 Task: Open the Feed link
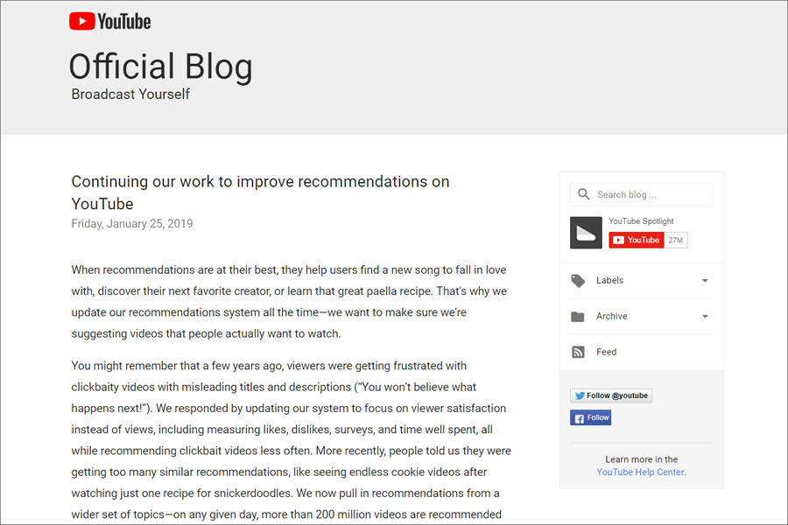606,352
